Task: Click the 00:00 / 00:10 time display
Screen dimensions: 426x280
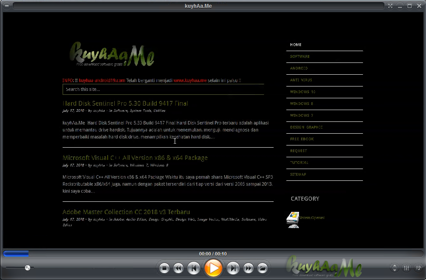Action: [x=213, y=254]
